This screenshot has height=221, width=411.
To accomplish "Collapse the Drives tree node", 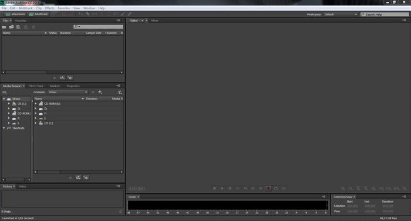I will 4,98.
